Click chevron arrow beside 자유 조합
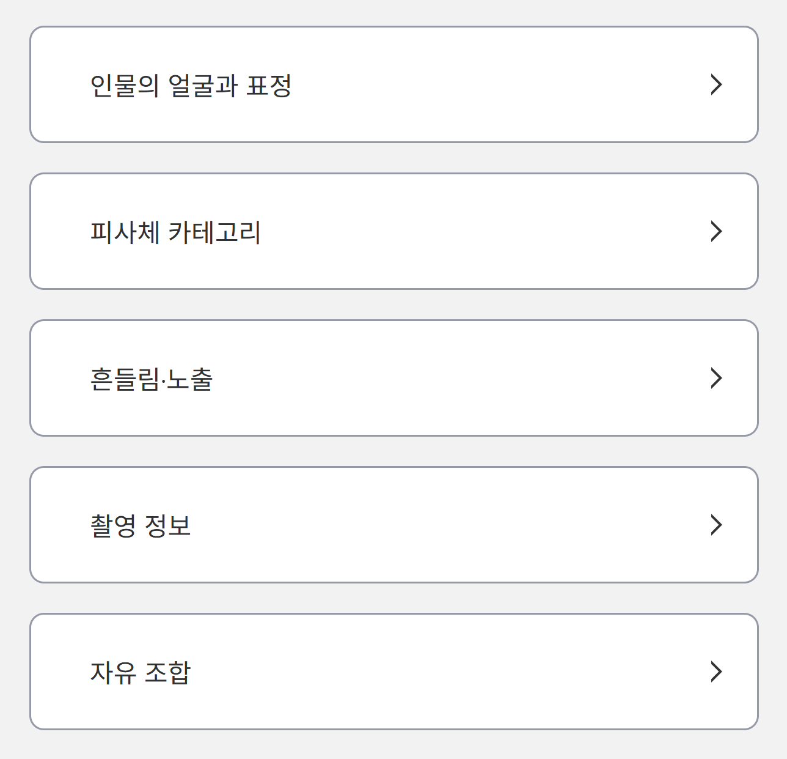The height and width of the screenshot is (759, 787). pos(716,672)
